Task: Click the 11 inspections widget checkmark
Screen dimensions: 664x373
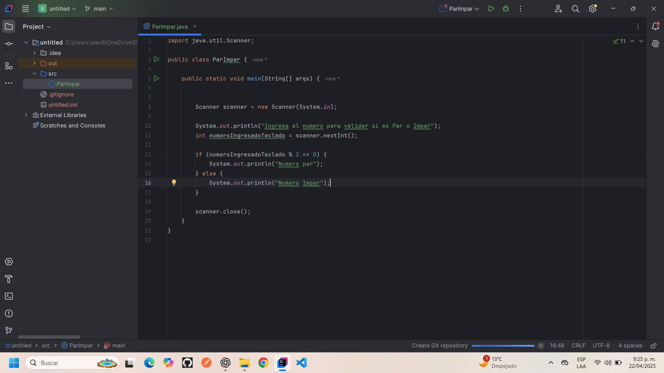Action: pos(619,41)
